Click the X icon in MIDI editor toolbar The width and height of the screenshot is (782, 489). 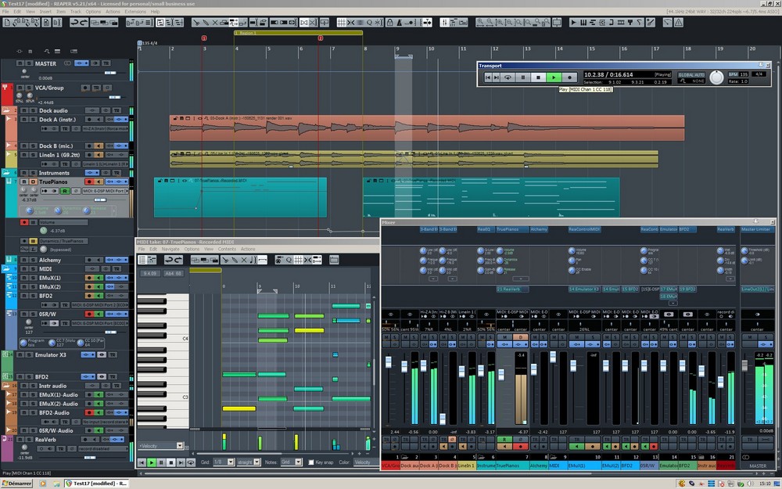244,260
